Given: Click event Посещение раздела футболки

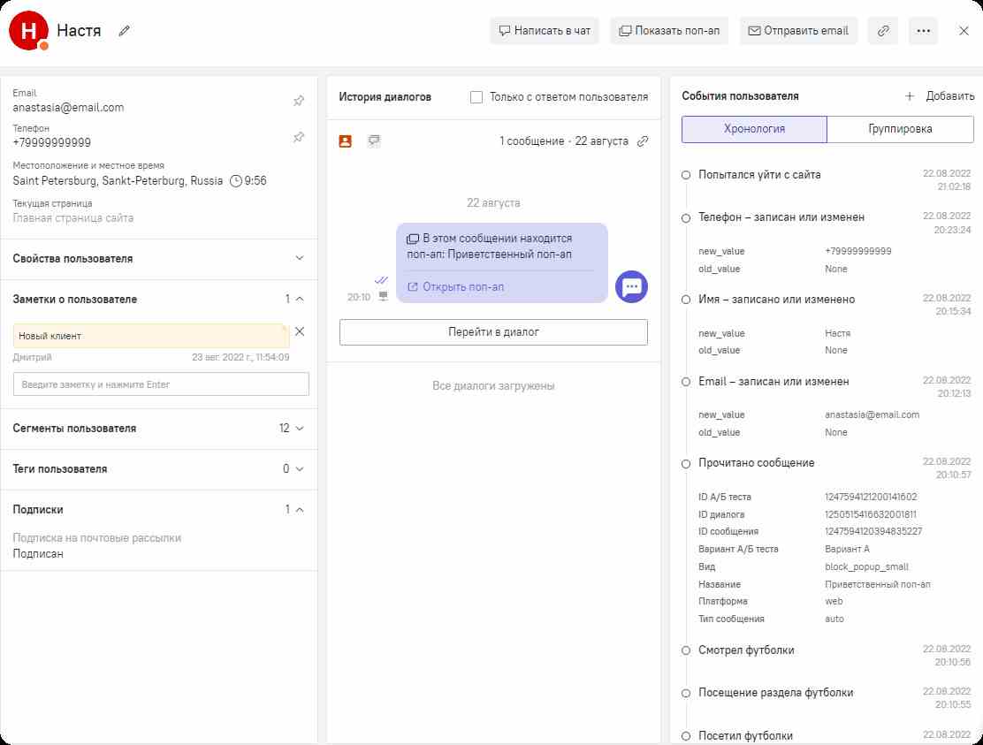Looking at the screenshot, I should [x=776, y=693].
